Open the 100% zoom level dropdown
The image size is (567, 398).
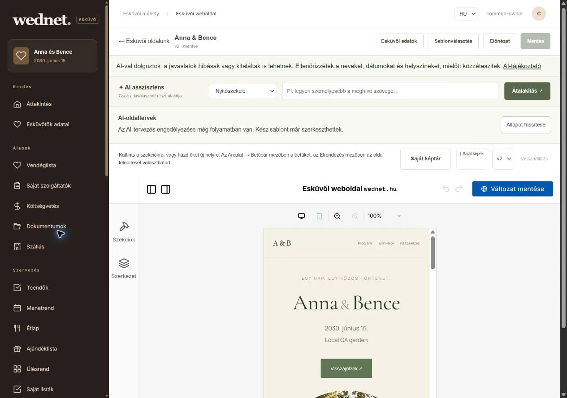pyautogui.click(x=384, y=216)
